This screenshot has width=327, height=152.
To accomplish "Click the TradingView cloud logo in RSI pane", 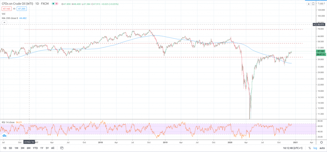I will click(4, 136).
